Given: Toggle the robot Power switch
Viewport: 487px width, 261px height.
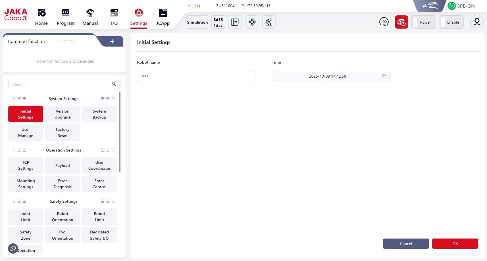Looking at the screenshot, I should [x=423, y=22].
